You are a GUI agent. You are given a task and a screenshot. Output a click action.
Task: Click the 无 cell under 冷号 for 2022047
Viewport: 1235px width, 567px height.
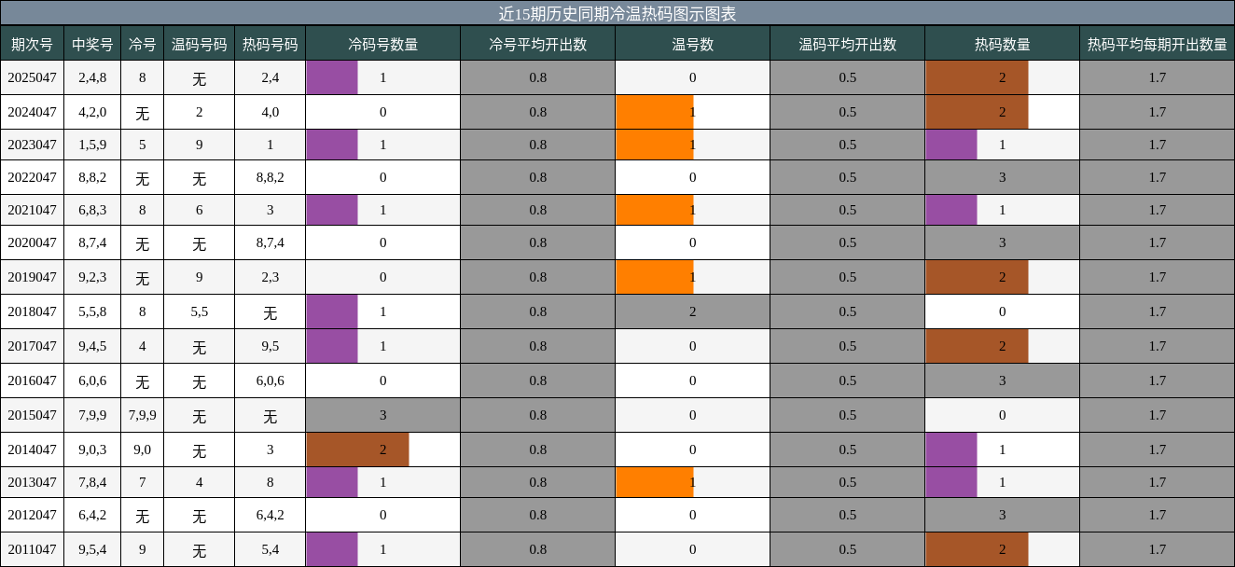coord(142,177)
